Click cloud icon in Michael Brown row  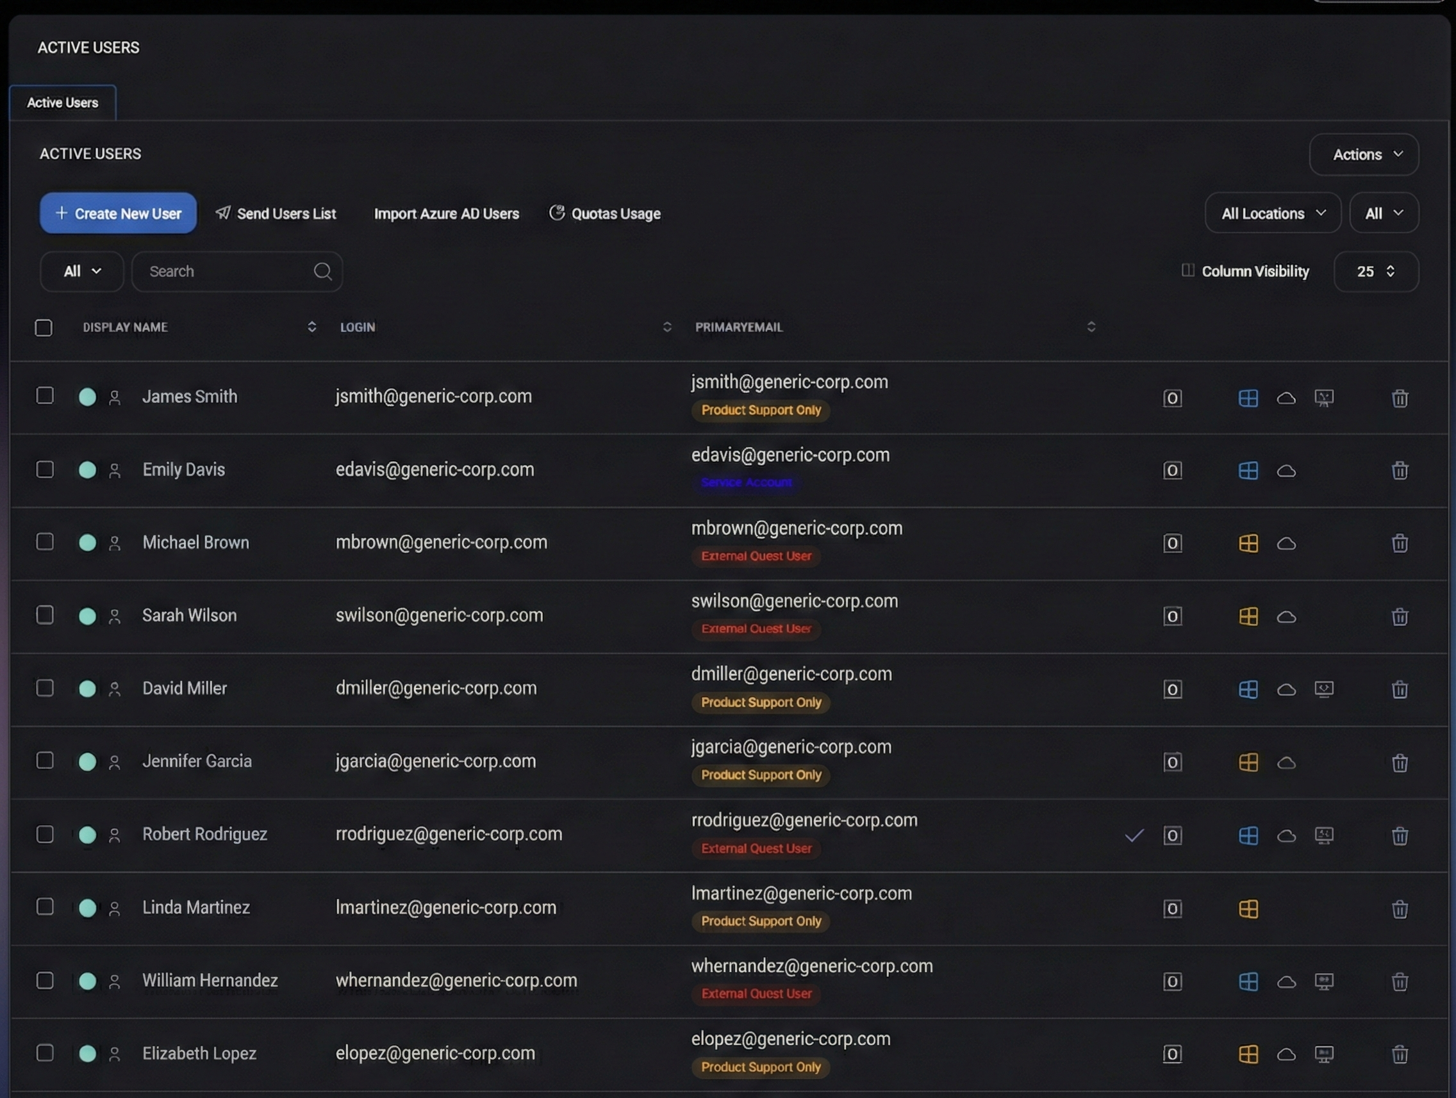pos(1286,543)
